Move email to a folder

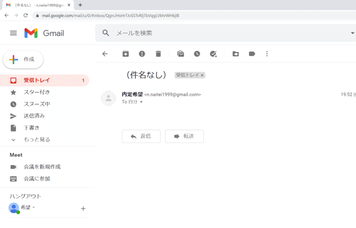click(x=236, y=54)
